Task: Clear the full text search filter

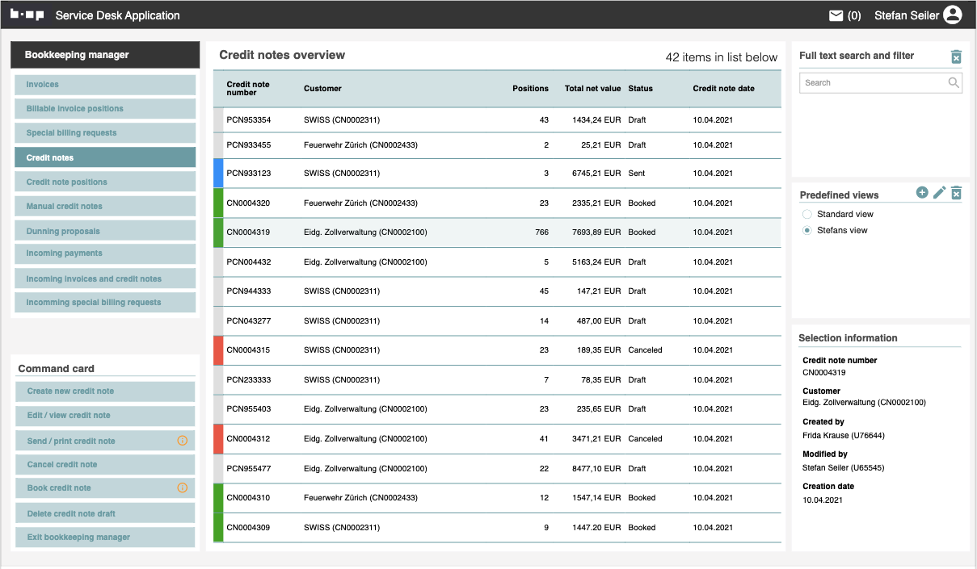Action: [956, 56]
